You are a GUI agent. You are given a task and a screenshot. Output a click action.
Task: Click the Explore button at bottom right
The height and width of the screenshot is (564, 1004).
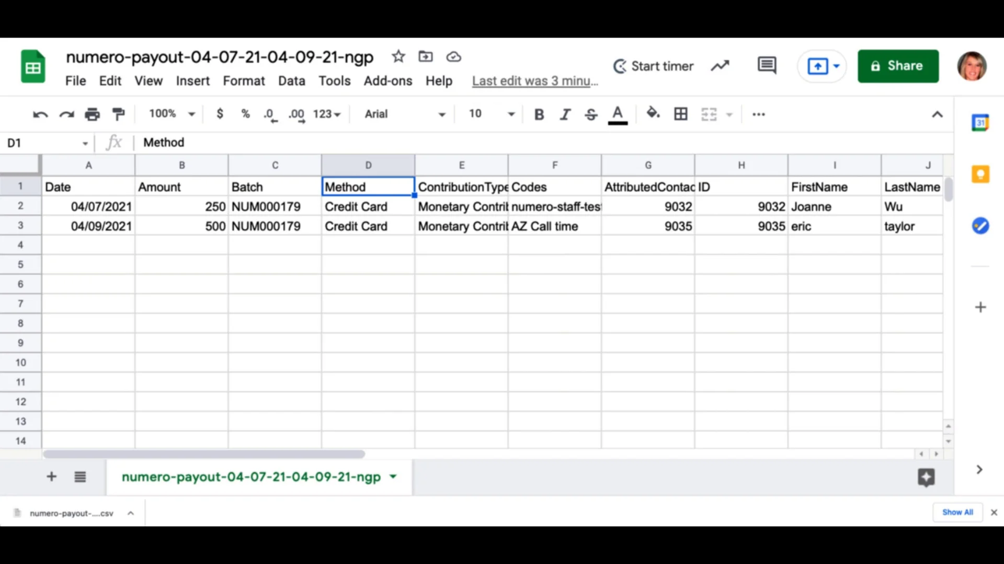(926, 477)
